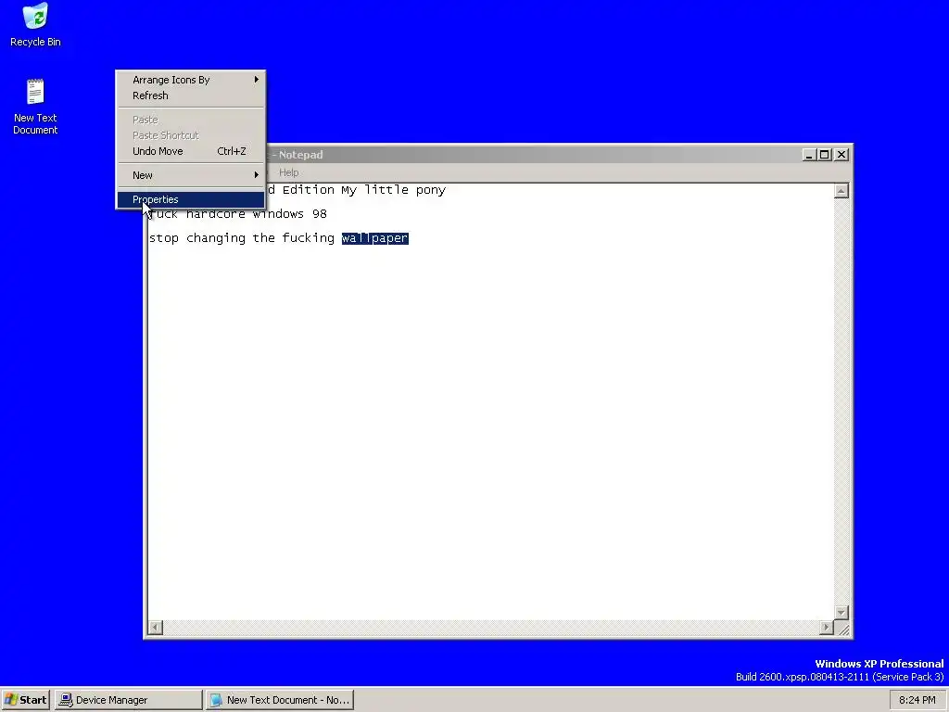Choose Properties in the context menu
Image resolution: width=949 pixels, height=712 pixels.
(190, 199)
